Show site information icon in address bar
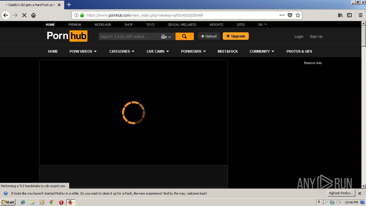The height and width of the screenshot is (206, 366). click(x=76, y=15)
